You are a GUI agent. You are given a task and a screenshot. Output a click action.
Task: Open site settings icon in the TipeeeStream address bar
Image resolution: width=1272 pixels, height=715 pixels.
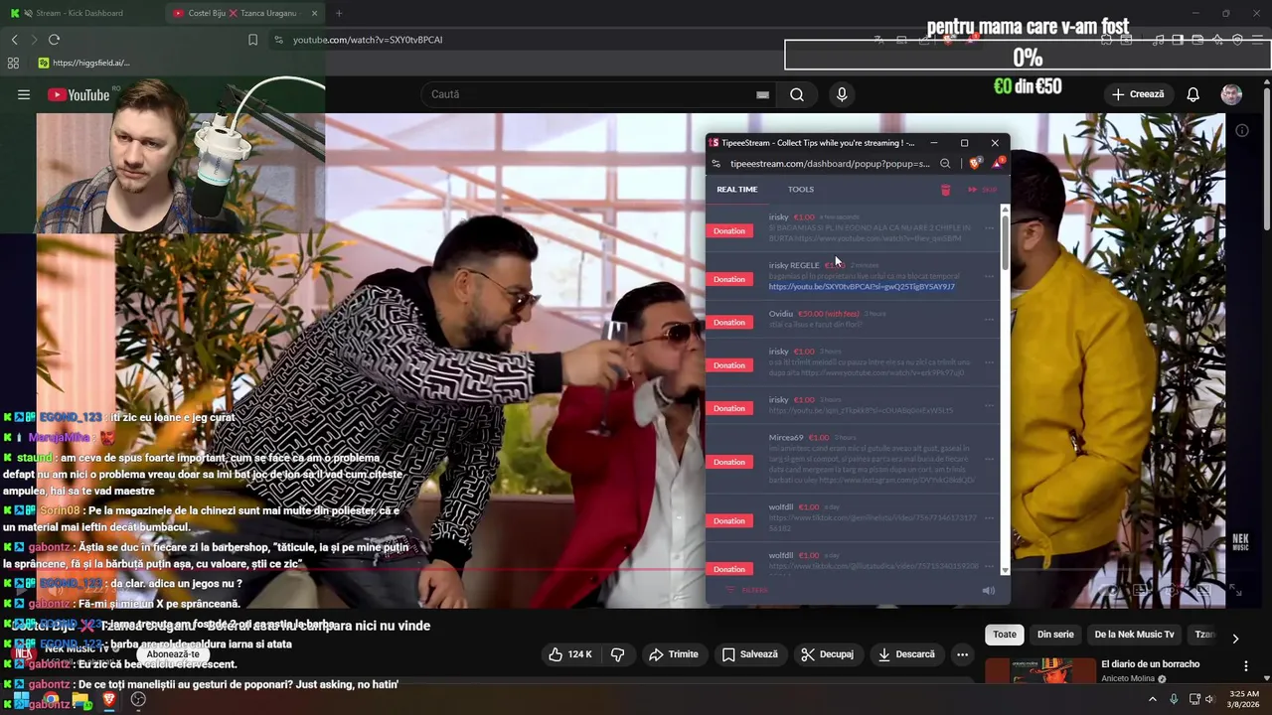point(716,164)
